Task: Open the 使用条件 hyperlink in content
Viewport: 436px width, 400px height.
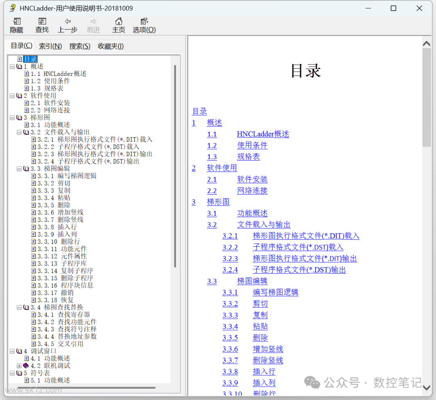Action: (252, 145)
